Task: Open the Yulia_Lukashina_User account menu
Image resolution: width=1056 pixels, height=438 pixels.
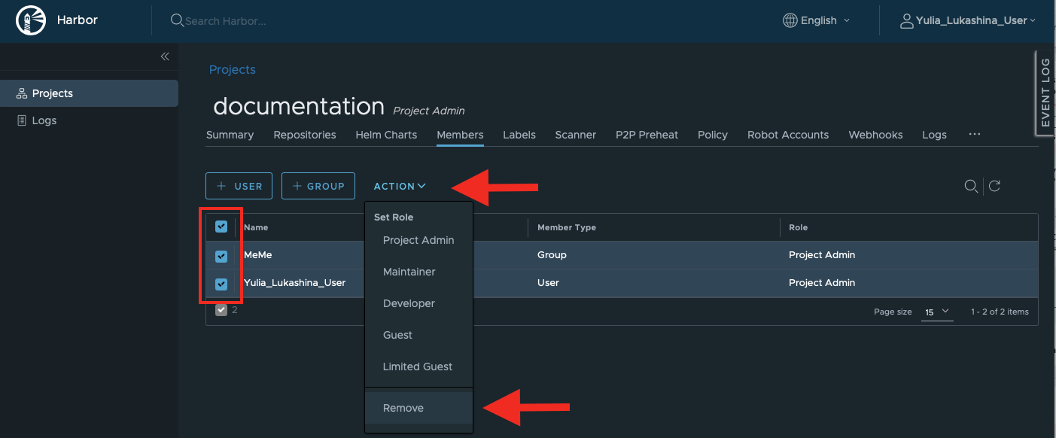Action: pyautogui.click(x=968, y=20)
